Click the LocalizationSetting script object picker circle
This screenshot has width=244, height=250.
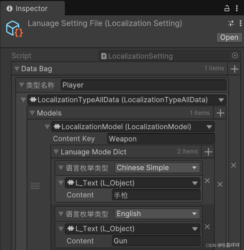click(235, 56)
